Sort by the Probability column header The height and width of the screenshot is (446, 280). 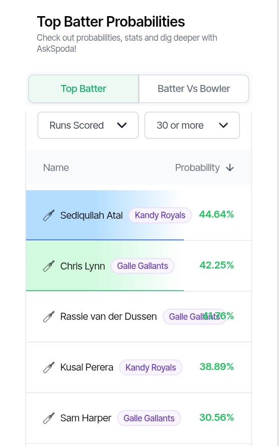[x=197, y=168]
